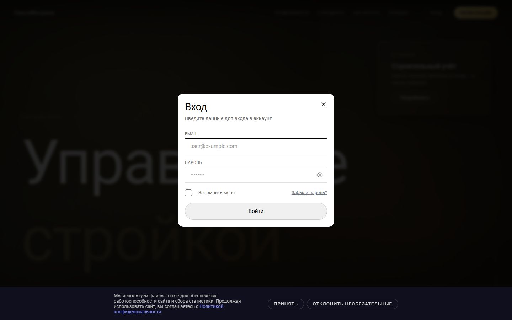Image resolution: width=512 pixels, height=320 pixels.
Task: Close the Вход login dialog
Action: [323, 104]
